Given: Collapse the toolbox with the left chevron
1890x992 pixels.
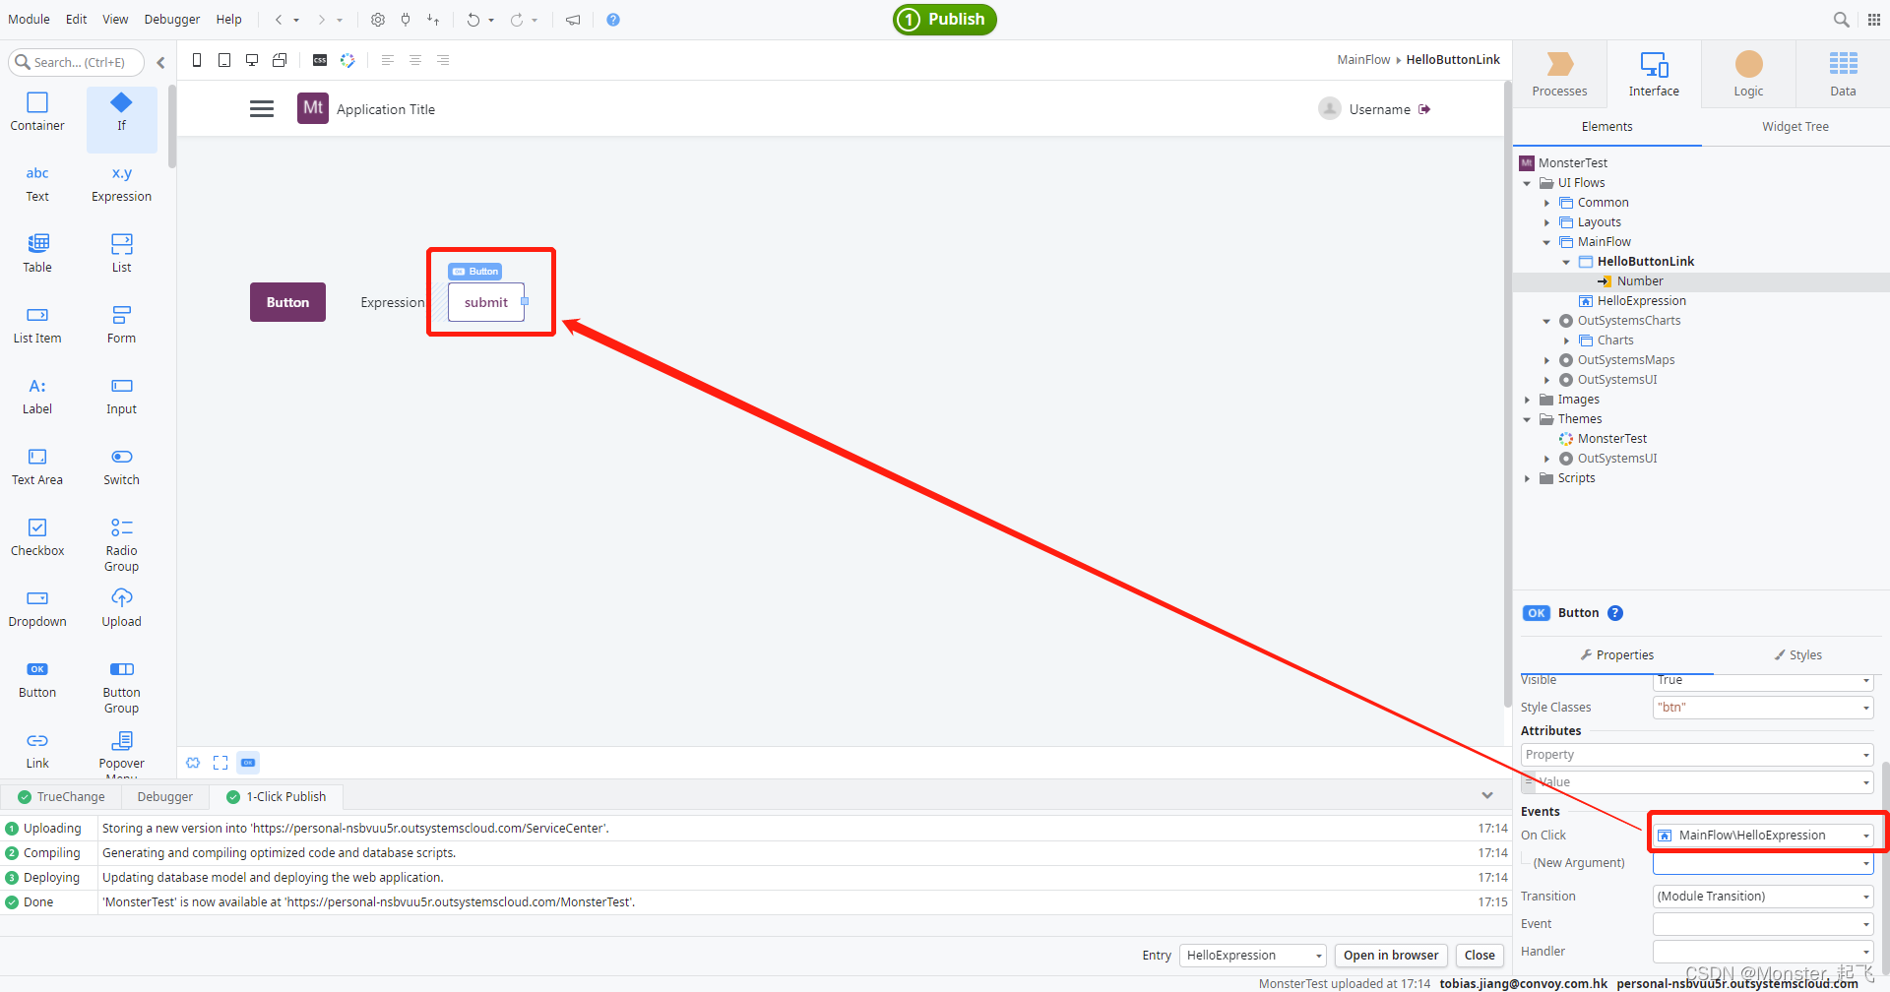Looking at the screenshot, I should click(x=160, y=62).
